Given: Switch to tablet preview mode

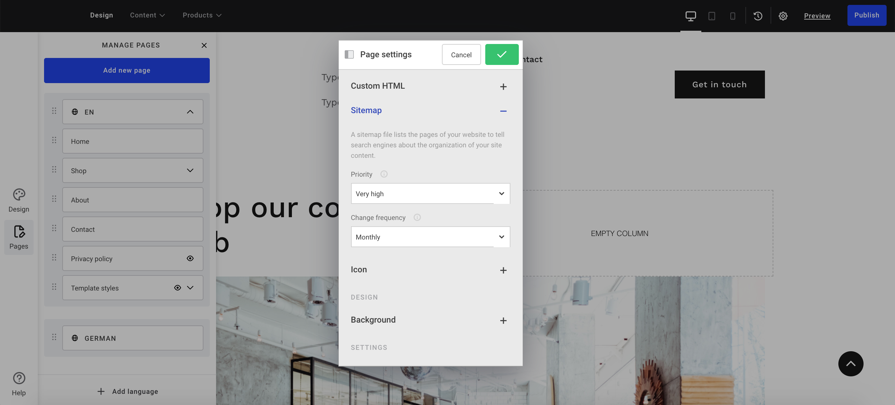Looking at the screenshot, I should click(x=711, y=16).
